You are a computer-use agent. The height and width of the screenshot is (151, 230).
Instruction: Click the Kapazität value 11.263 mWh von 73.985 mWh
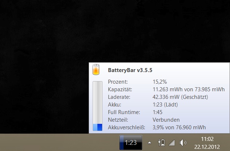pos(189,89)
